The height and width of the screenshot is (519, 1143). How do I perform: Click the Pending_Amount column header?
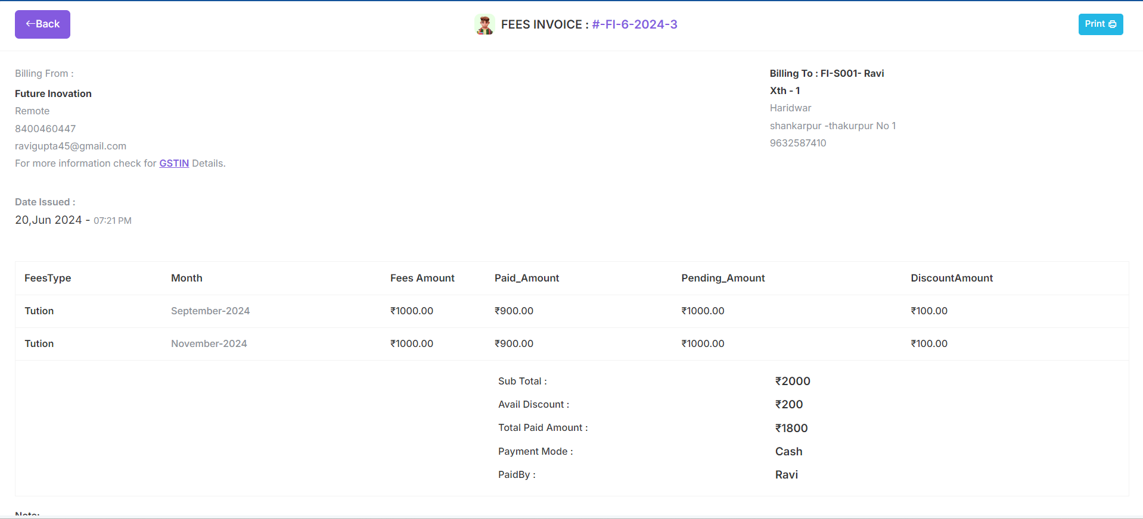pyautogui.click(x=723, y=279)
